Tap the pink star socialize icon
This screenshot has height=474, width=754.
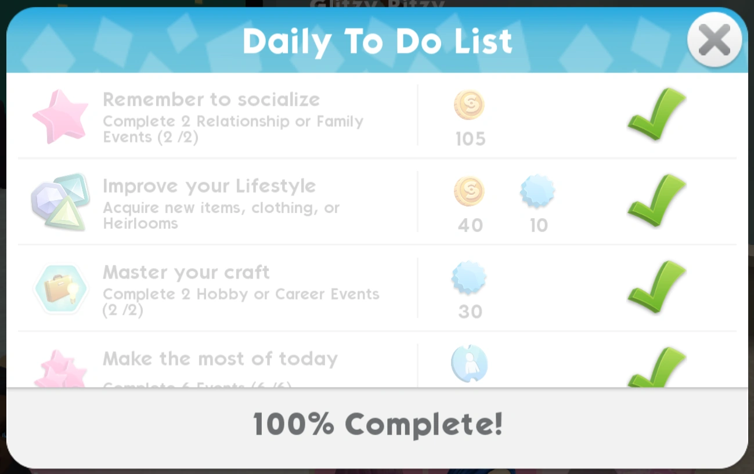(x=60, y=116)
